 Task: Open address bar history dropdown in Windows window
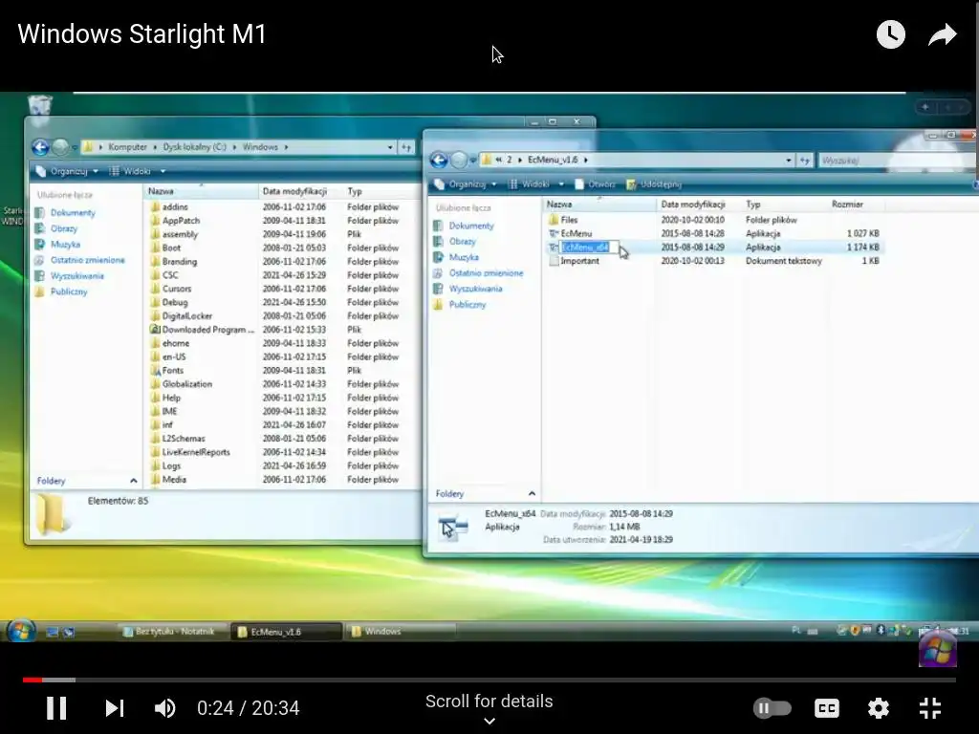390,147
